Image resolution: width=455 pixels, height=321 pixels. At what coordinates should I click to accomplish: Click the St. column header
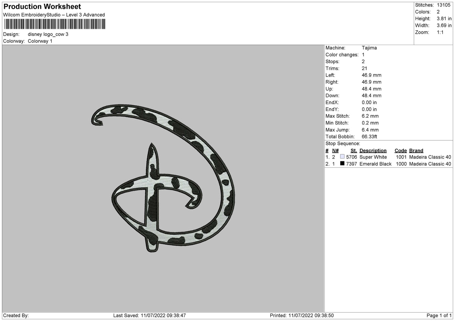pos(354,151)
